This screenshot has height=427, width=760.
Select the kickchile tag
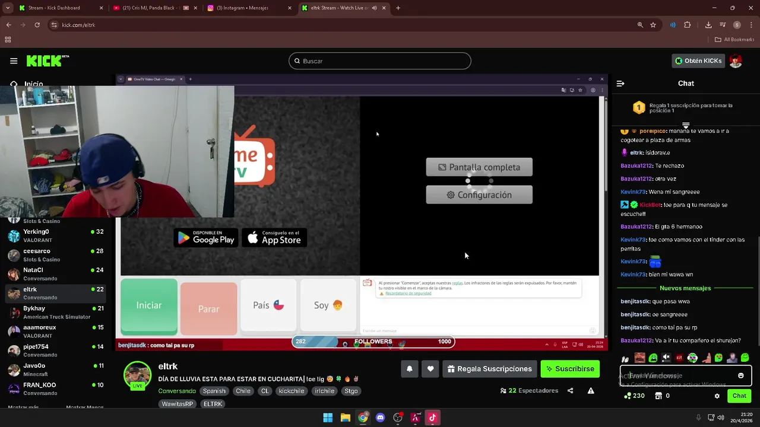click(292, 391)
